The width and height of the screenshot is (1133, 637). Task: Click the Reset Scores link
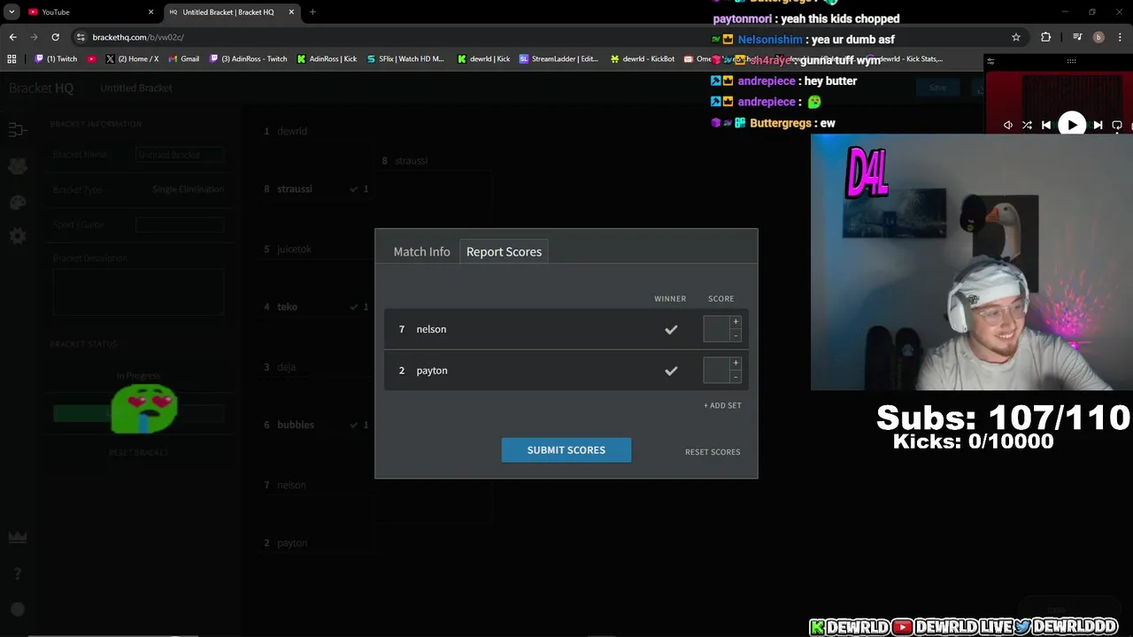pos(713,452)
